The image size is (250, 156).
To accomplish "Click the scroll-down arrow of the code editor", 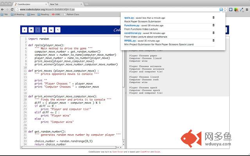I will (x=123, y=145).
